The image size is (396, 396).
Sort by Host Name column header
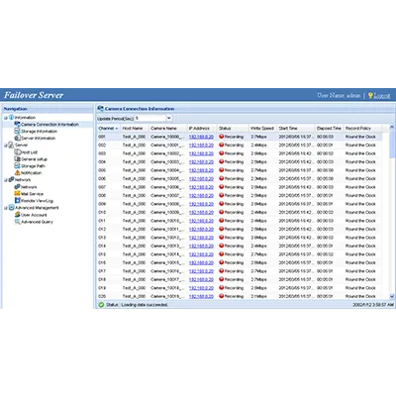(x=135, y=128)
